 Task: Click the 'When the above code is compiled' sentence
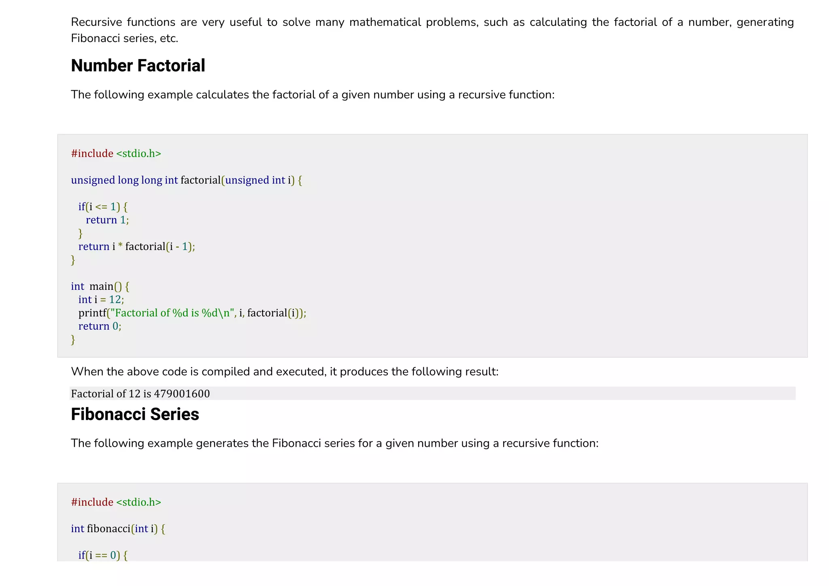click(285, 372)
